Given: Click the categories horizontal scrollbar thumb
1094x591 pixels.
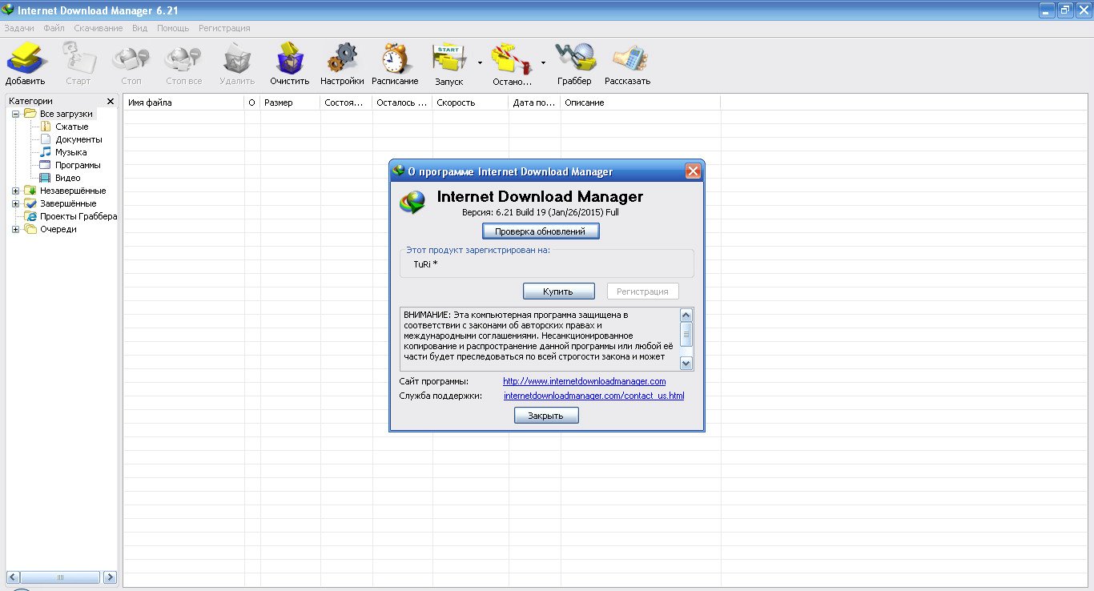Looking at the screenshot, I should 60,577.
